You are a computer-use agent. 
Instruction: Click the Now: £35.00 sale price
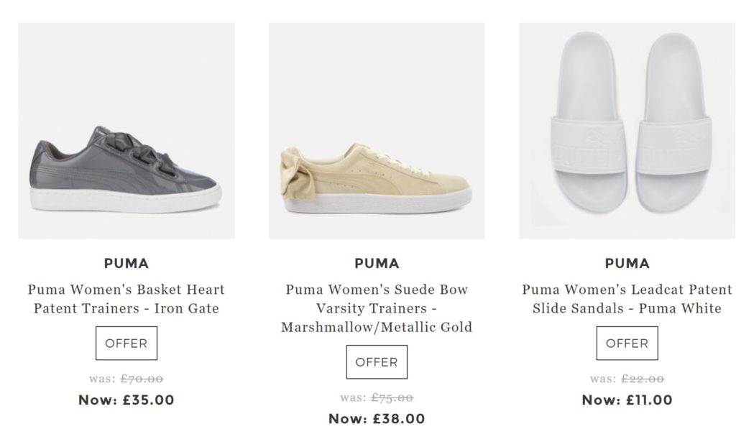pyautogui.click(x=126, y=400)
